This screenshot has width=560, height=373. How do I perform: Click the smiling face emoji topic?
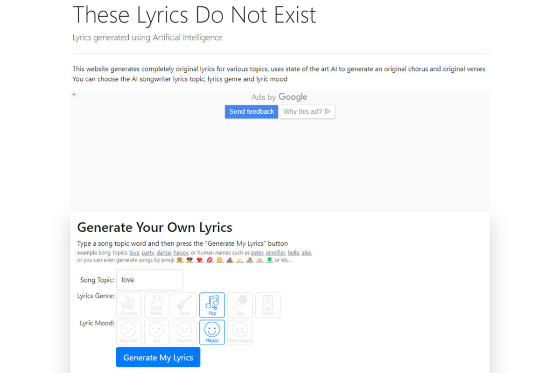click(x=180, y=260)
